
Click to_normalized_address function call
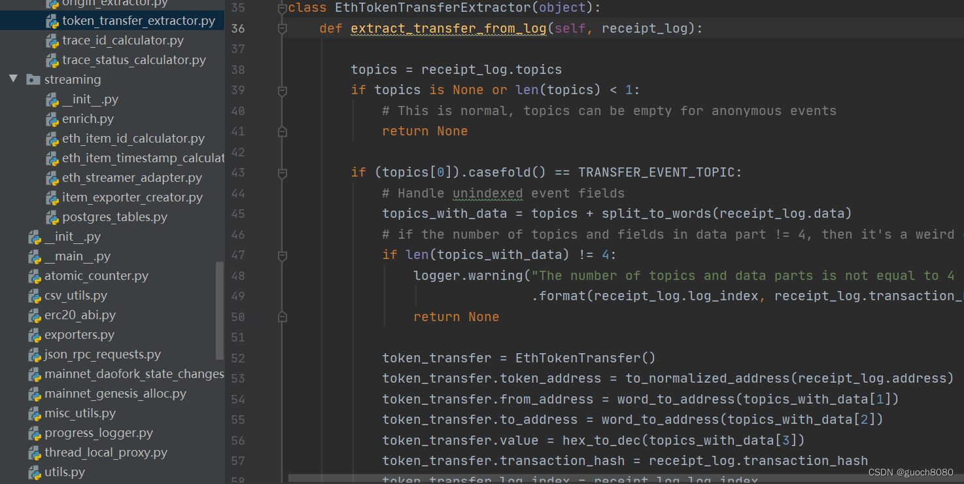coord(708,378)
